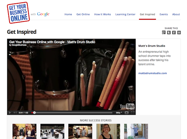Viewport: 187px width, 139px height.
Task: Open the Events nav item
Action: [164, 14]
